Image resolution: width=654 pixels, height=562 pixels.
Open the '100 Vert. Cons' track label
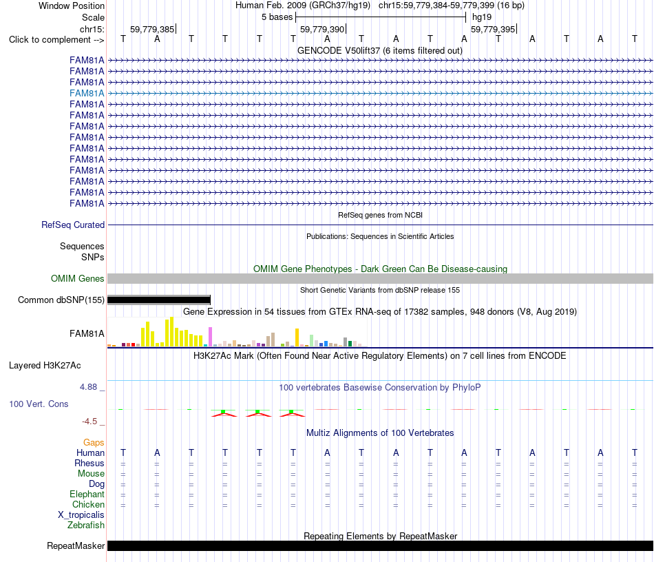(39, 404)
